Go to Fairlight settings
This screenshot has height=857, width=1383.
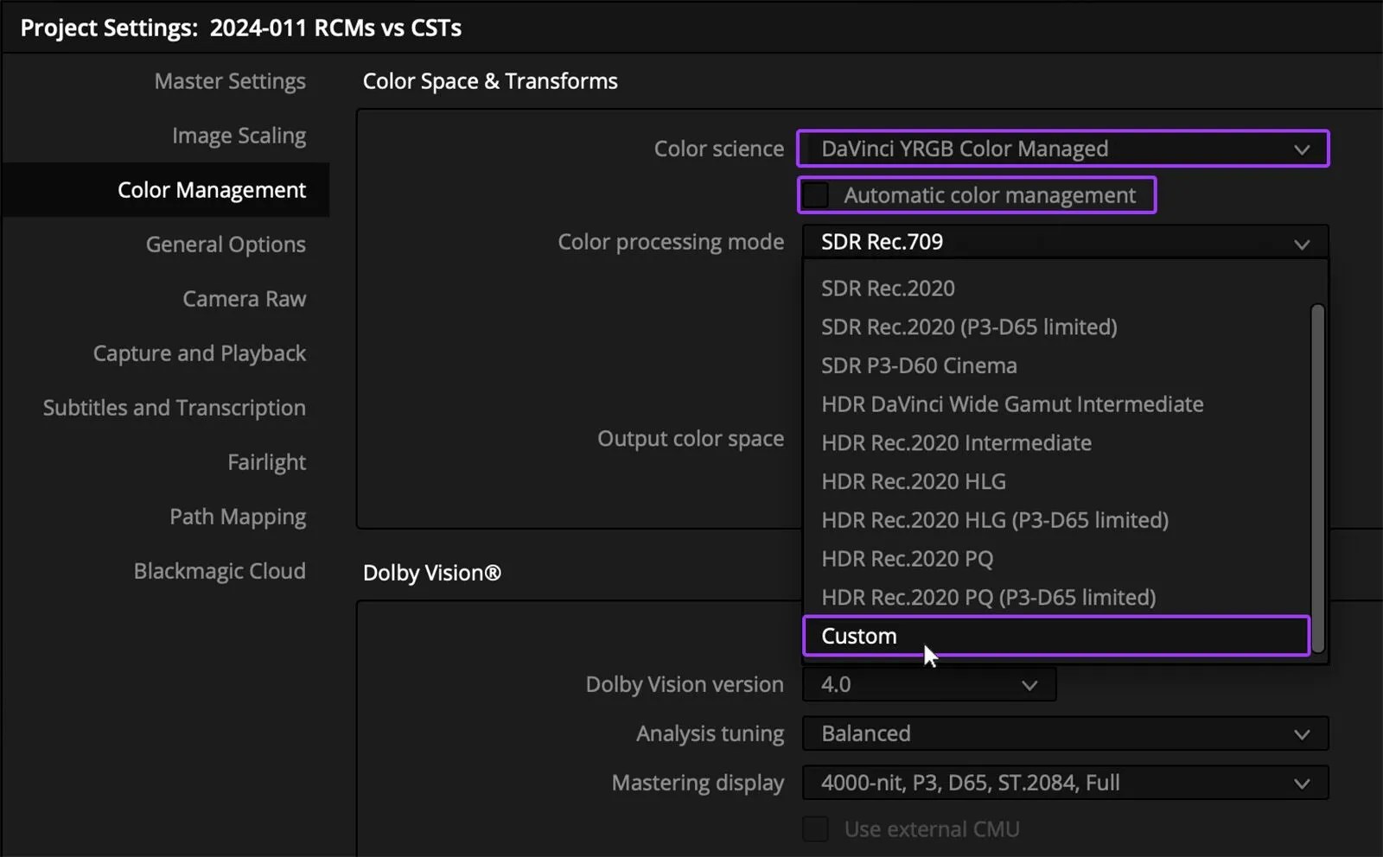pos(266,462)
